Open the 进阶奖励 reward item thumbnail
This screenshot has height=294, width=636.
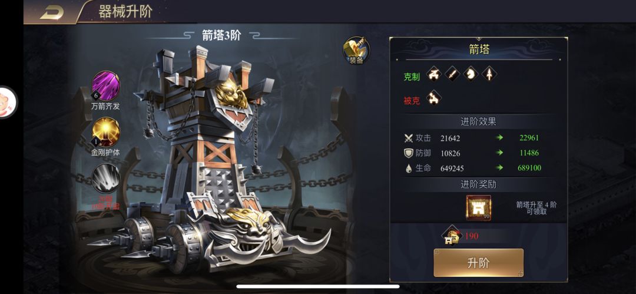coord(479,208)
